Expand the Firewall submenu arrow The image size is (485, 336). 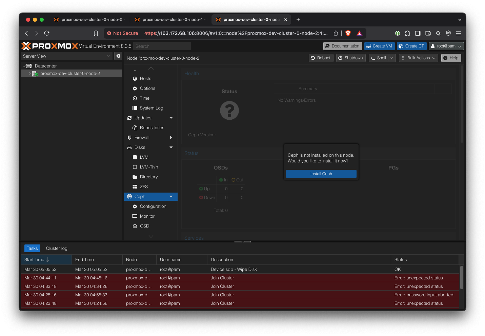pos(171,138)
